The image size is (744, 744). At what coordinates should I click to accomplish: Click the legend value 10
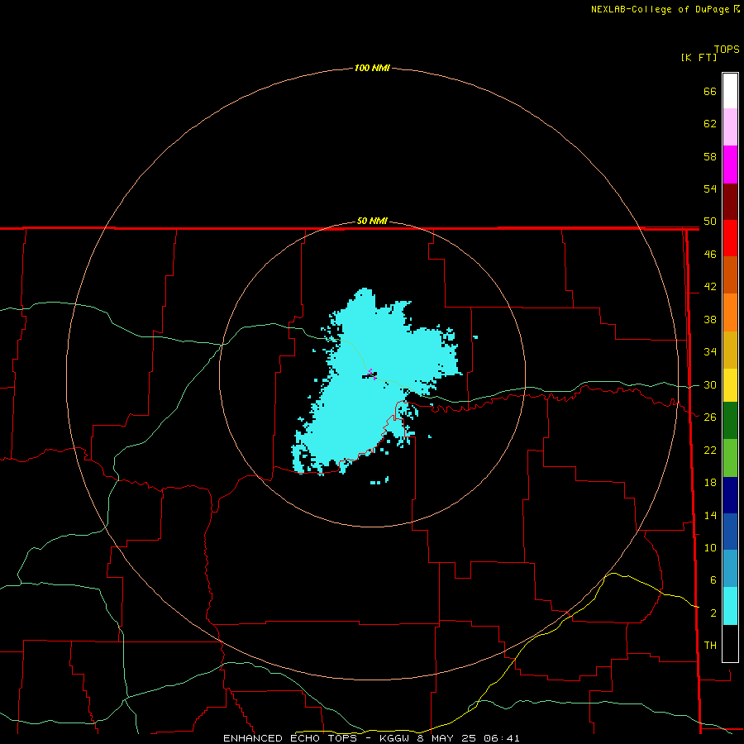(710, 547)
